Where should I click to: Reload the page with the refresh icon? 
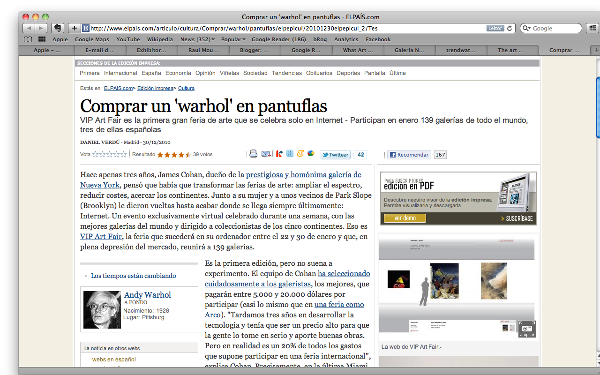pyautogui.click(x=510, y=28)
